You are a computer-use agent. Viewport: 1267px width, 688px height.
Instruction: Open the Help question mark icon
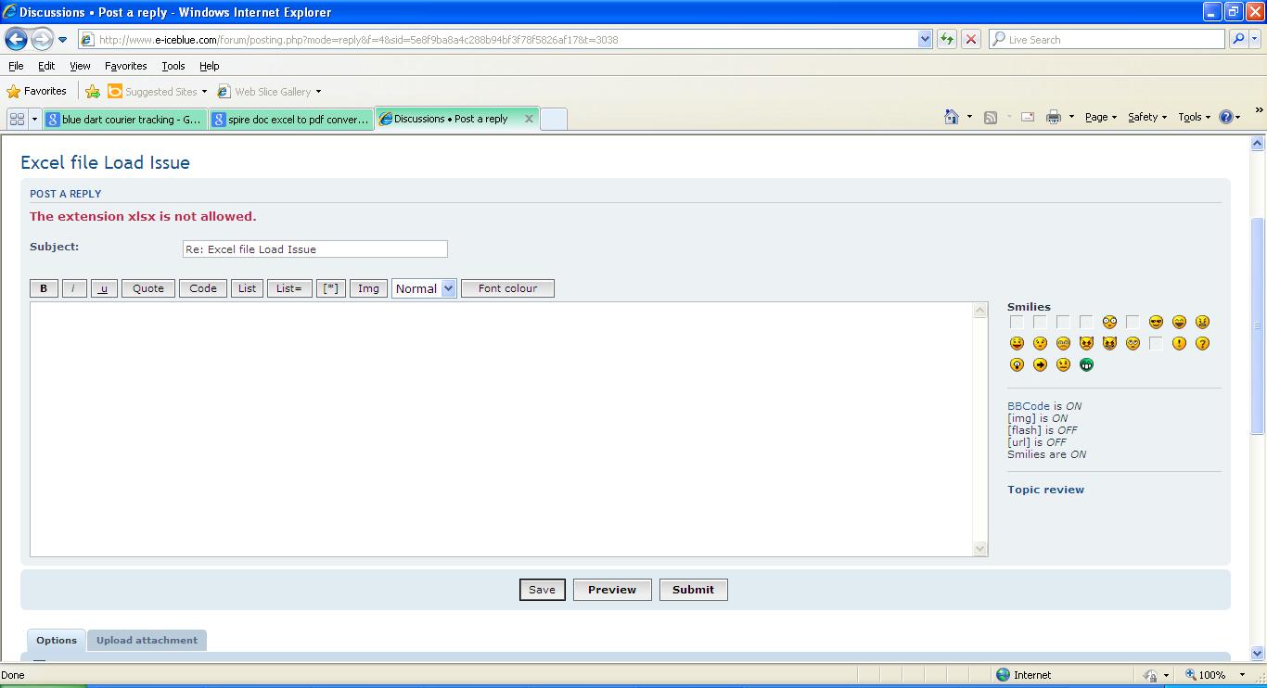[1225, 117]
